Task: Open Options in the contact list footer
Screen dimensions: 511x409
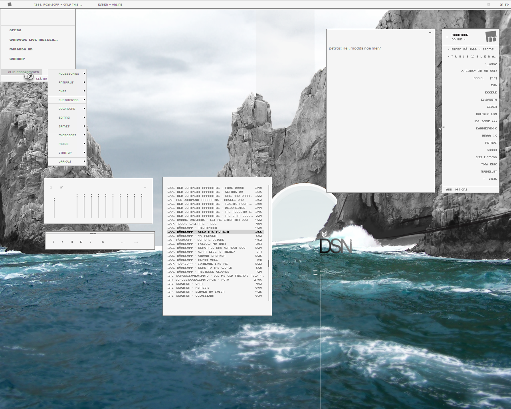Action: [x=461, y=190]
